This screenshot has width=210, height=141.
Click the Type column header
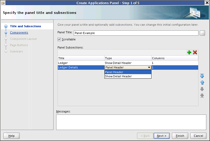click(x=128, y=58)
